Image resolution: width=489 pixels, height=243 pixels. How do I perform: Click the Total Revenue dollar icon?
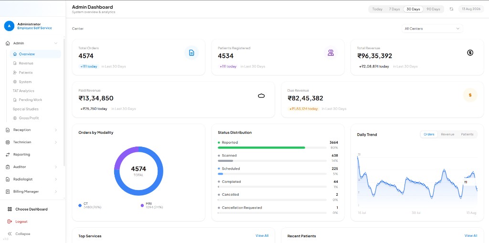(x=470, y=53)
